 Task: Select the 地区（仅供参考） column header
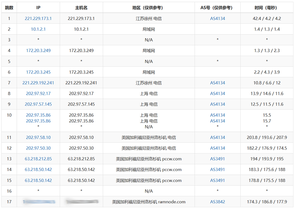pos(148,8)
